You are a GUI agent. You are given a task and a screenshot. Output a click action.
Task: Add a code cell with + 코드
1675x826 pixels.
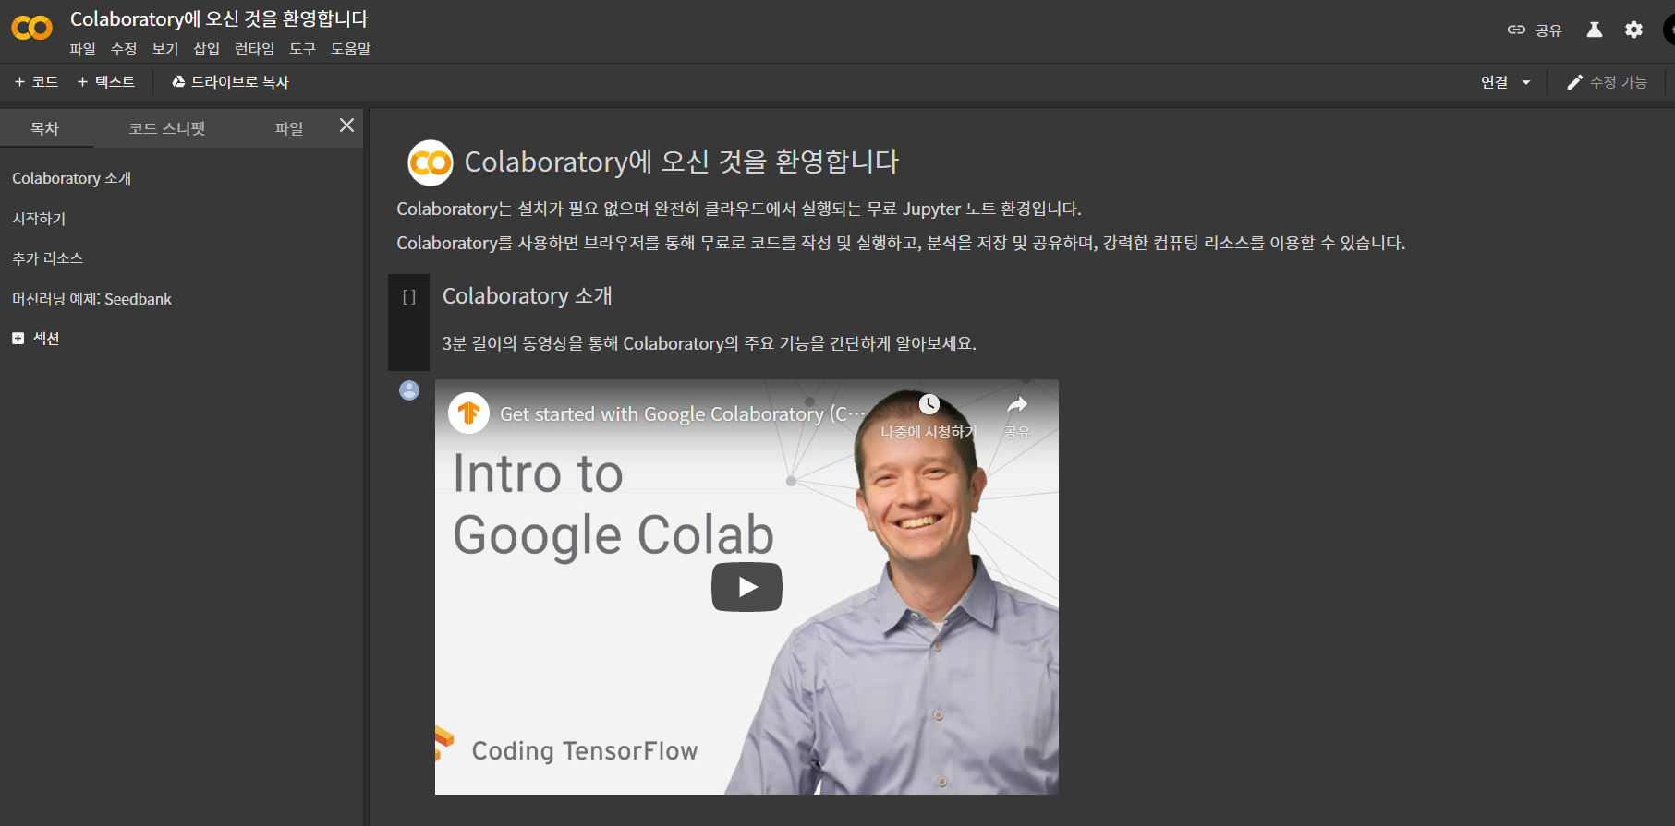click(37, 82)
